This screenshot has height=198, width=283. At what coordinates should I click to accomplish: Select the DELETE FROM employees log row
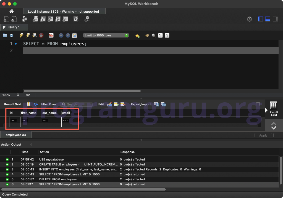pos(140,179)
